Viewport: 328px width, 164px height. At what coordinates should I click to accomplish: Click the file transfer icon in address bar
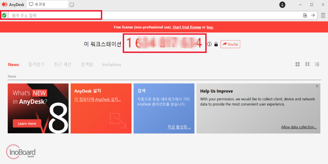pyautogui.click(x=305, y=15)
